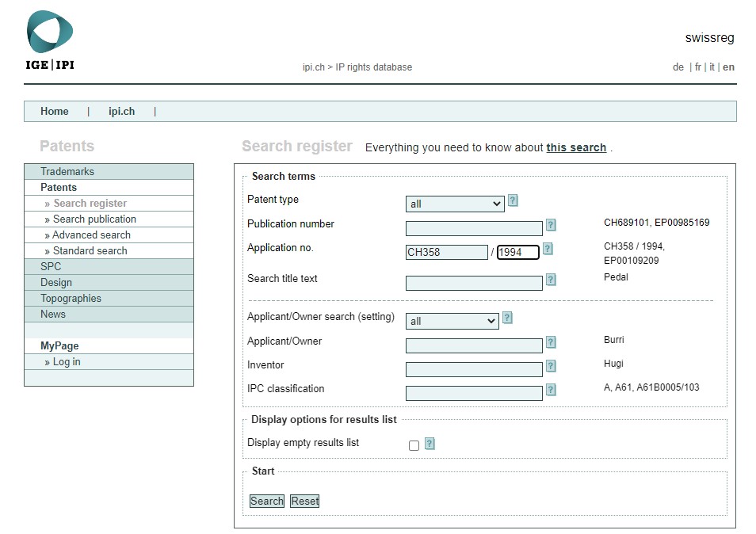Image resolution: width=756 pixels, height=534 pixels.
Task: Open the Trademarks menu section
Action: (109, 172)
